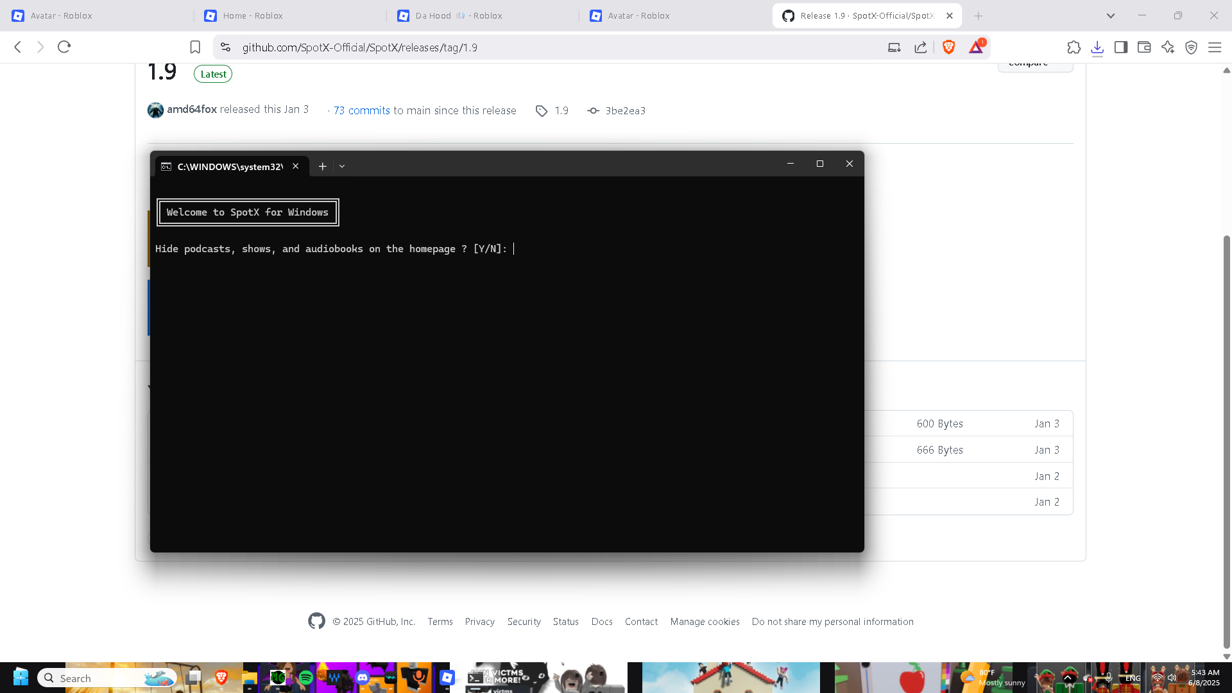Mute audio on Da Hood tab

tap(461, 15)
